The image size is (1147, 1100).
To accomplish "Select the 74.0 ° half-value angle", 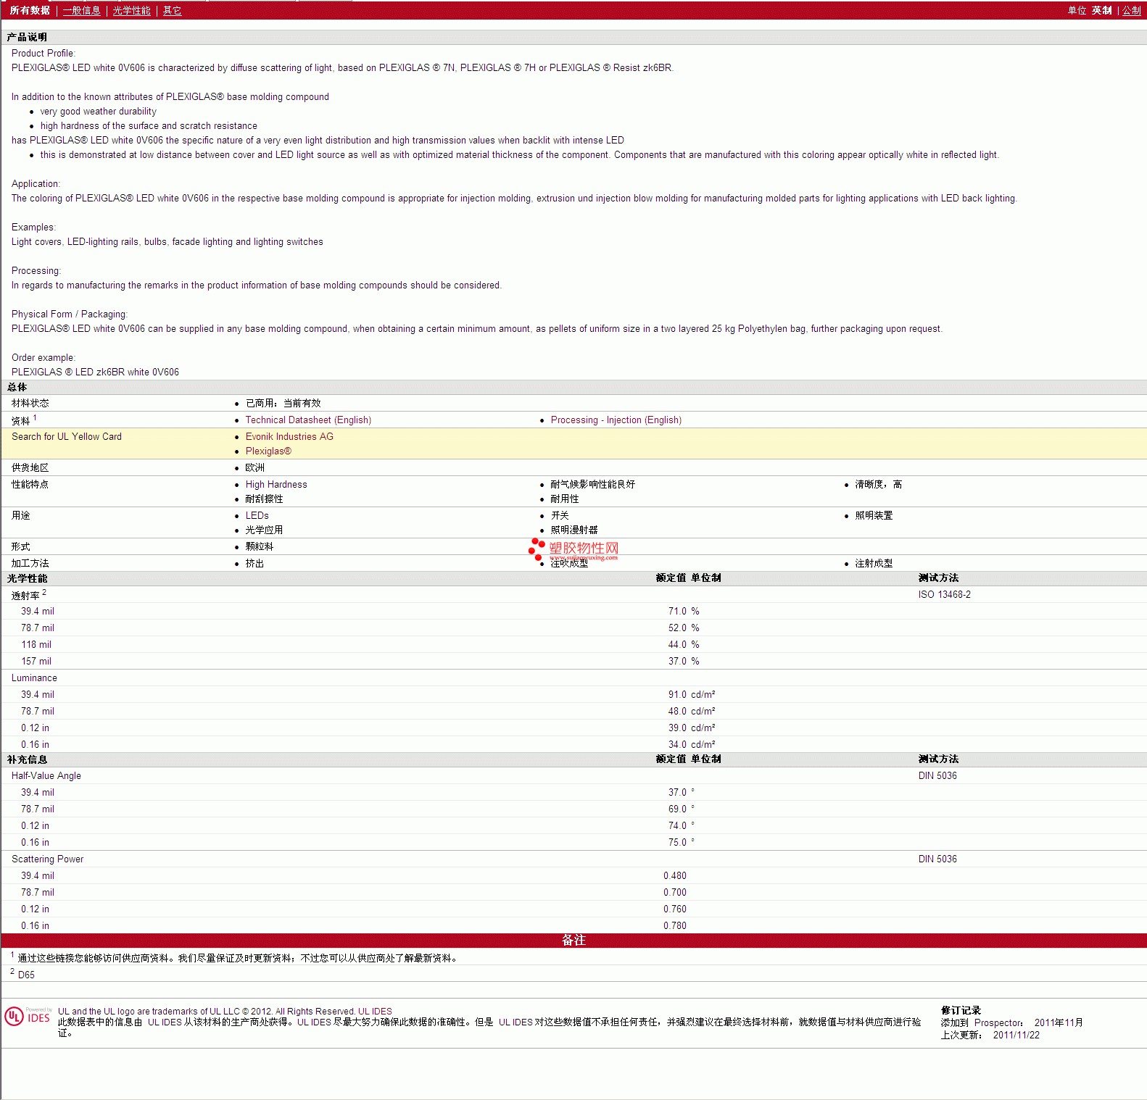I will tap(681, 825).
